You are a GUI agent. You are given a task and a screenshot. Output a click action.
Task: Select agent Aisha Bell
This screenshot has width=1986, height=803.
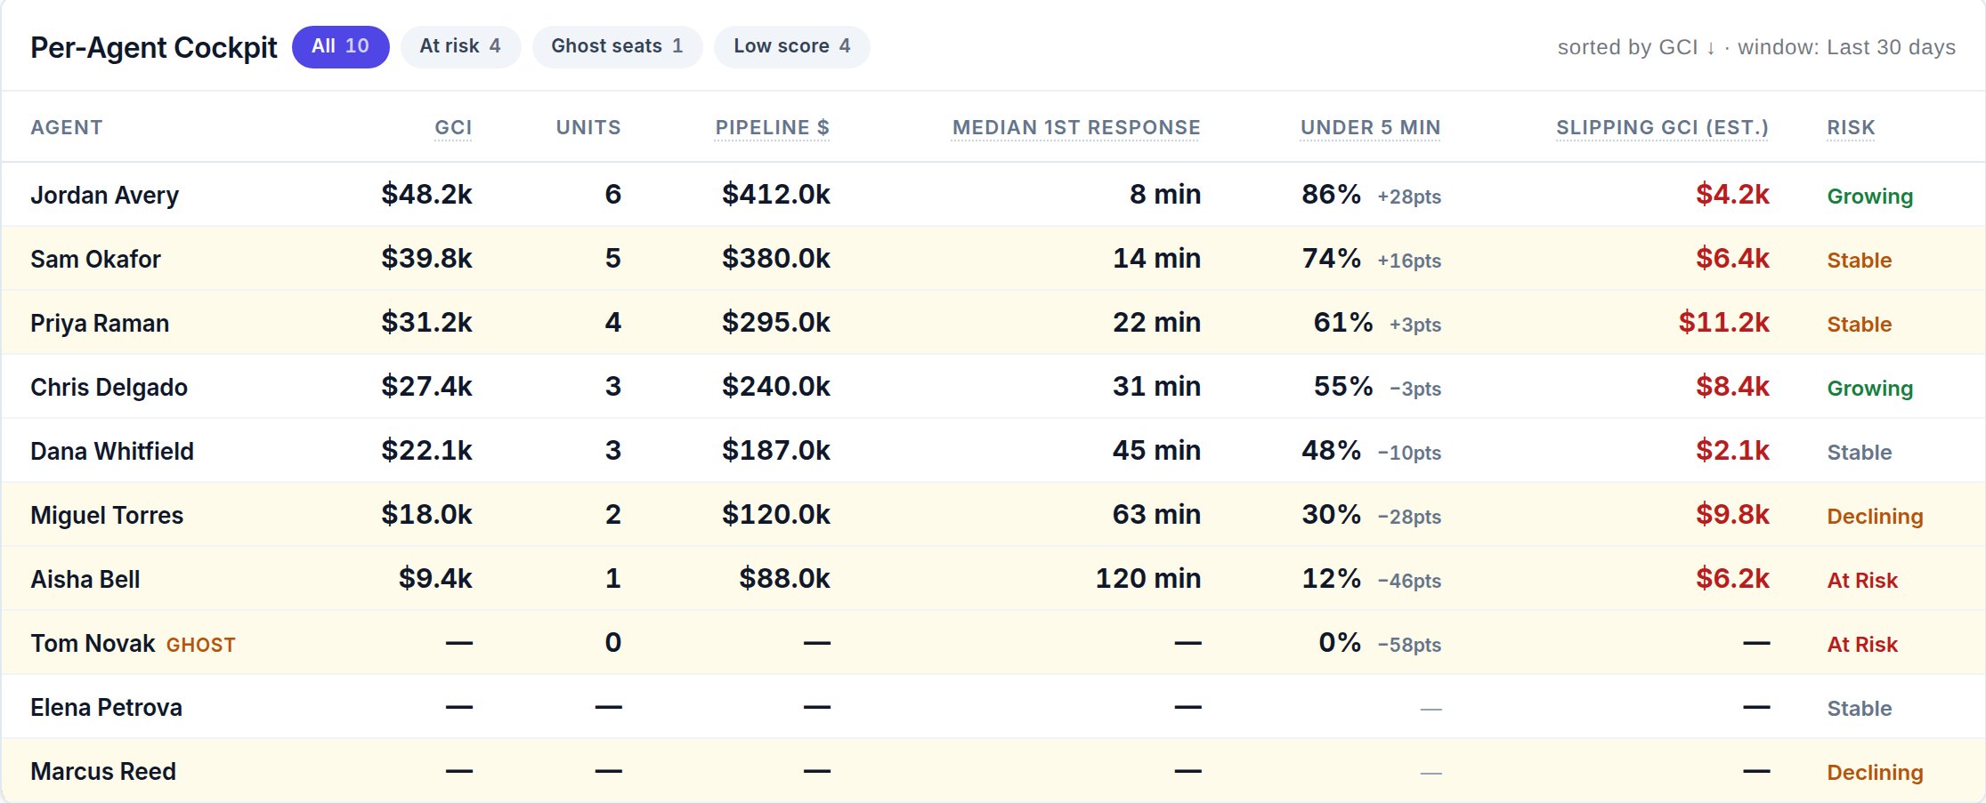pyautogui.click(x=85, y=579)
